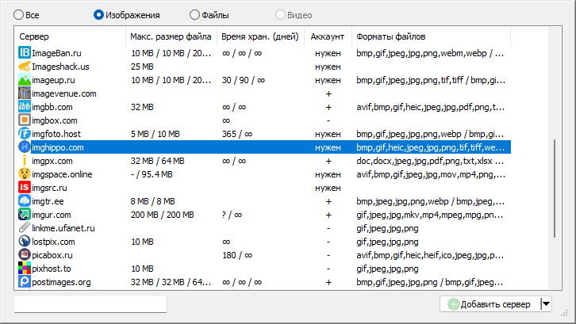Click the 32 MB / 64 MB size cell
576x324 pixels.
click(x=158, y=161)
